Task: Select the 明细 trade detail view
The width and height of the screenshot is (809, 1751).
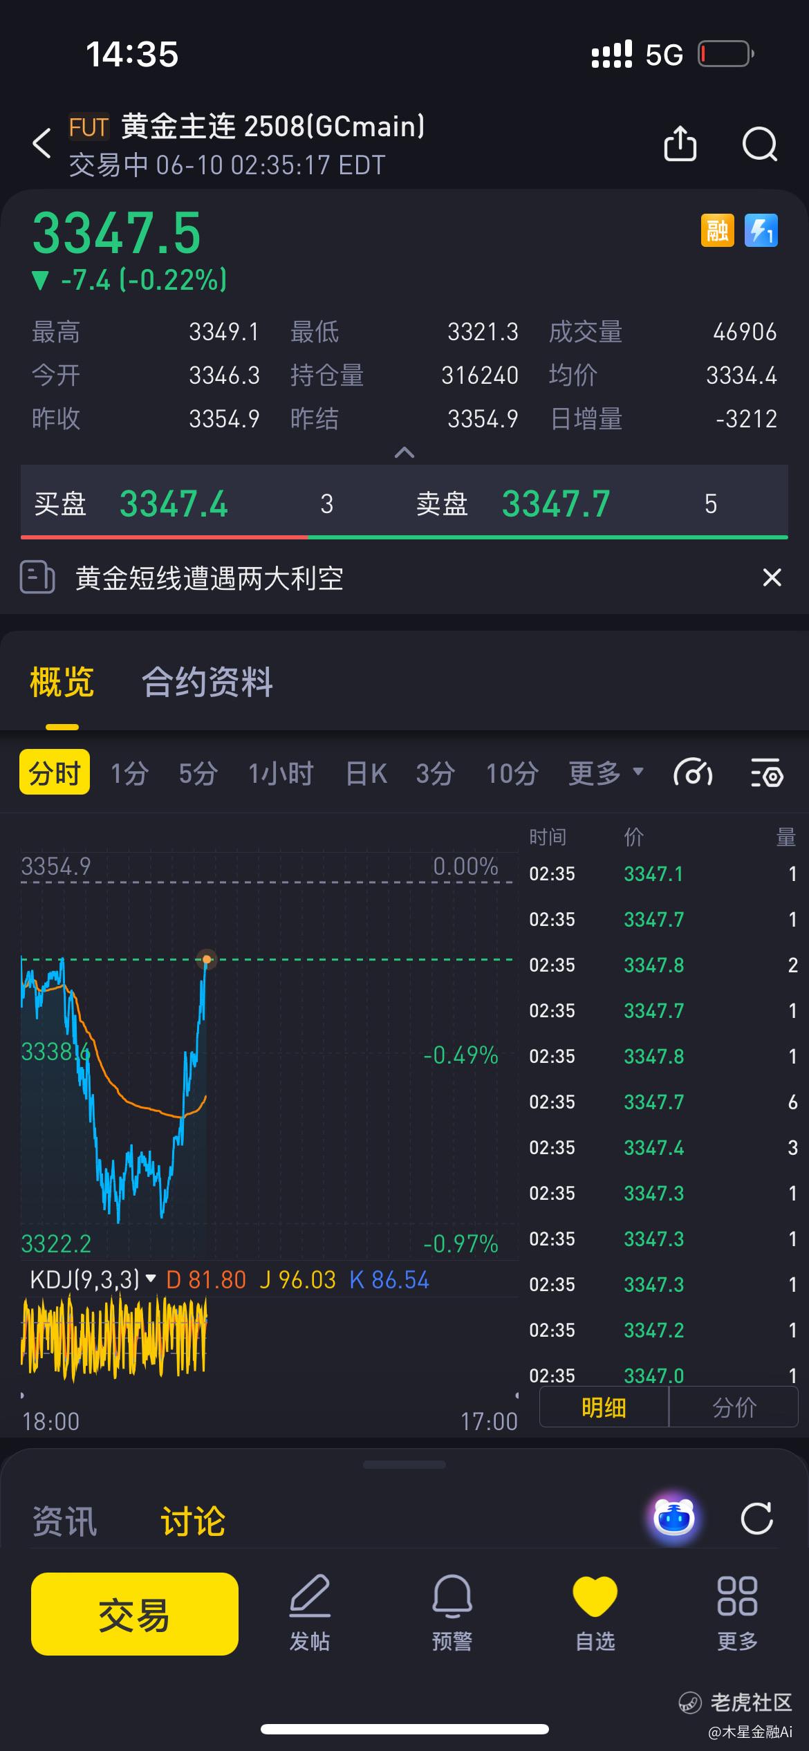Action: pyautogui.click(x=604, y=1407)
